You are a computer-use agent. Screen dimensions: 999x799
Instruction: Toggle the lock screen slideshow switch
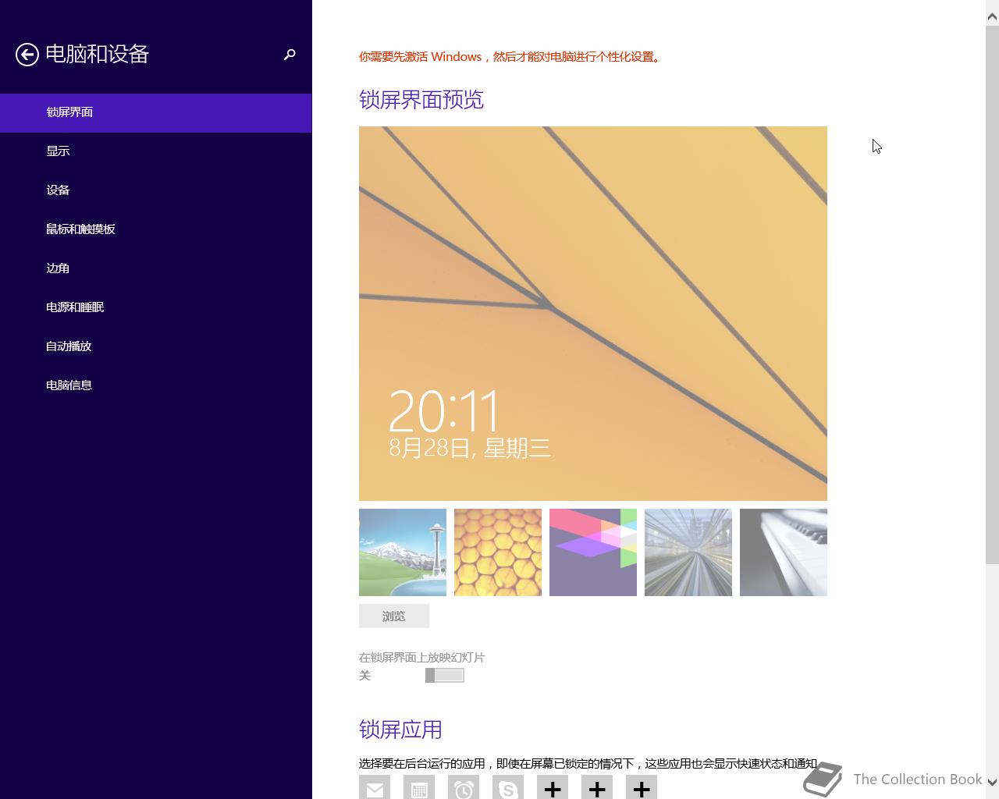(445, 676)
